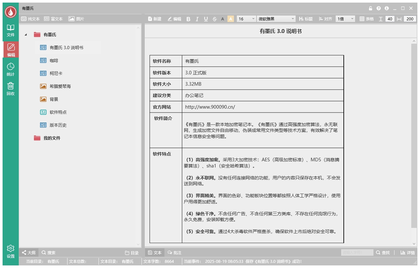
Task: Open the 回收 recycle bin in sidebar
Action: click(11, 89)
